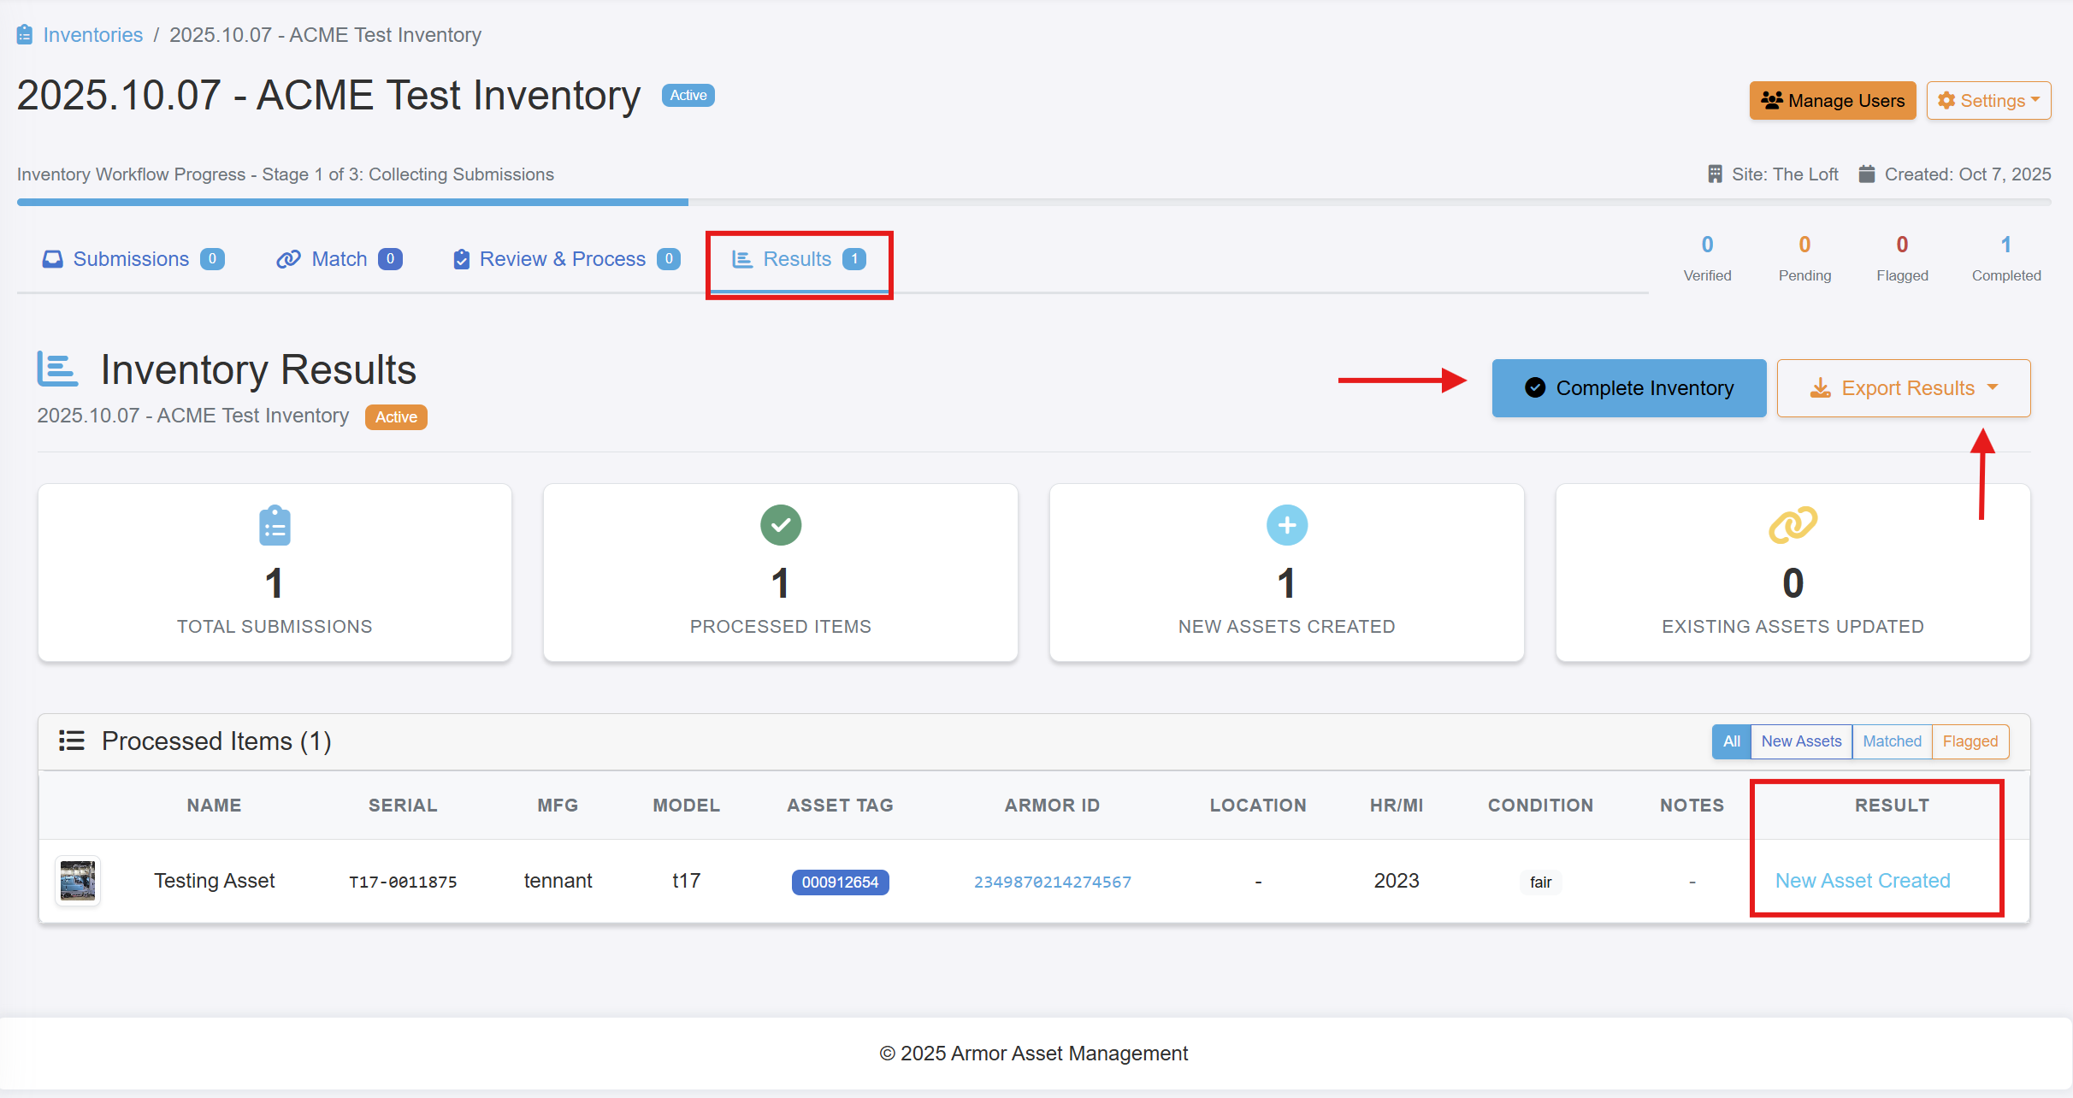
Task: Click the Submissions inbox tray icon
Action: (53, 259)
